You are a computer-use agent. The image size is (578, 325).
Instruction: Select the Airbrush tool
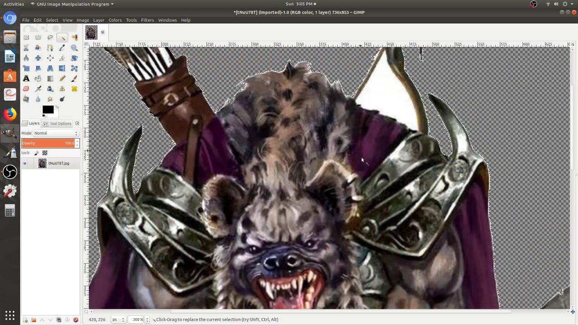tap(38, 89)
